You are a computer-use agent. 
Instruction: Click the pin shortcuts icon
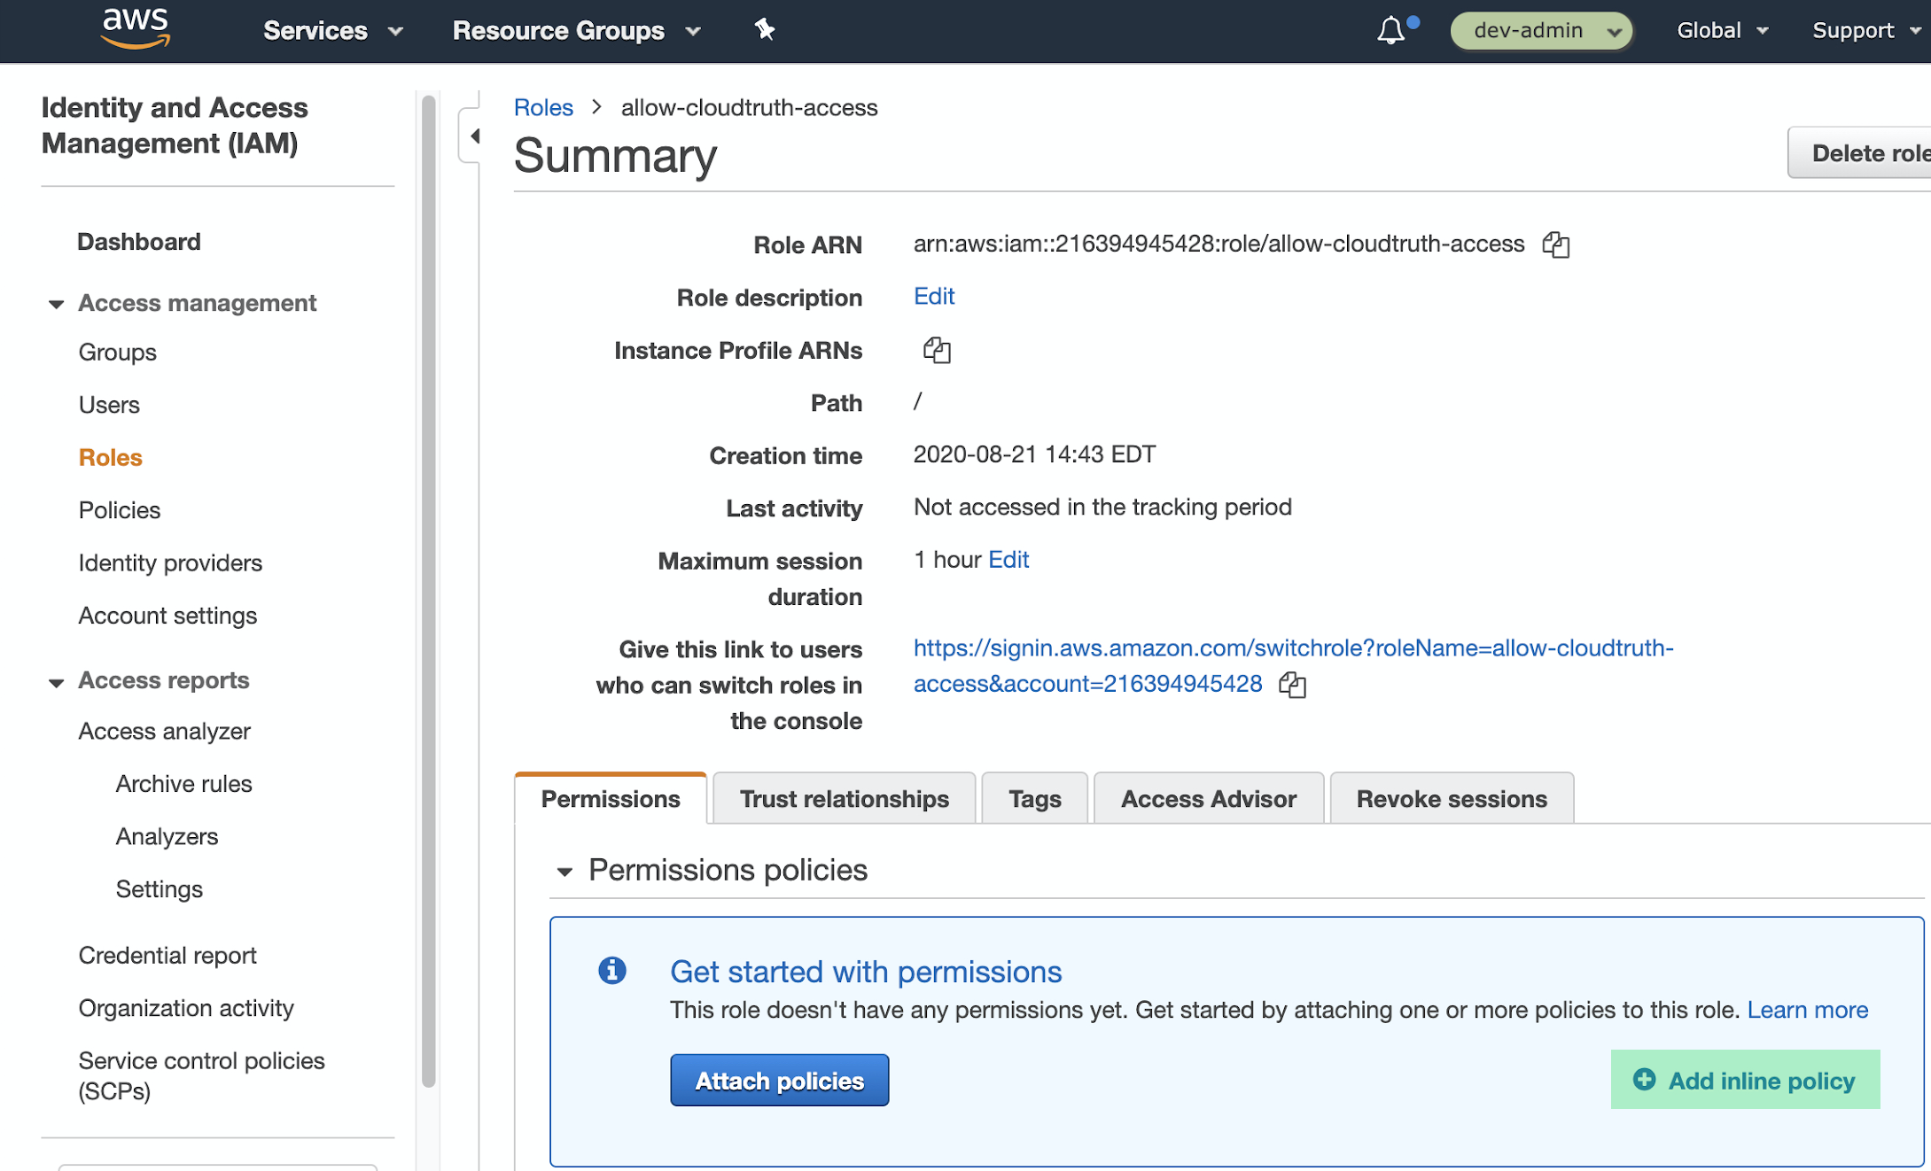coord(764,30)
